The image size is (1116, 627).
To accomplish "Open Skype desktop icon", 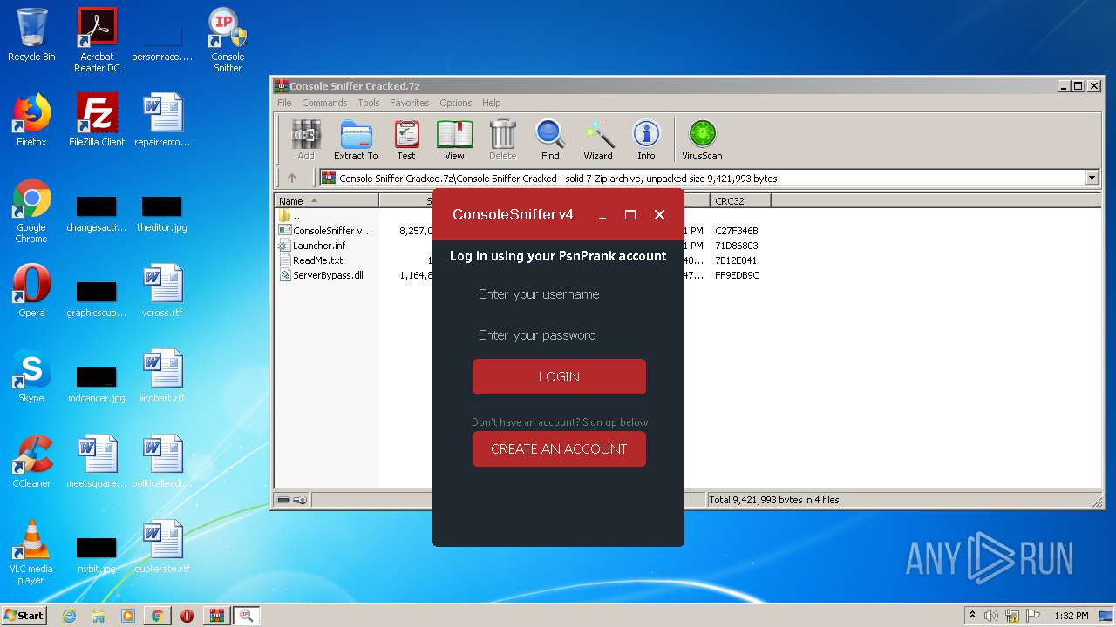I will click(31, 376).
